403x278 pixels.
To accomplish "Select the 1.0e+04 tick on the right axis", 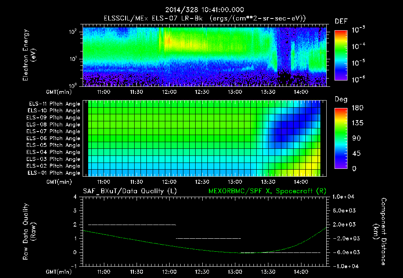I will point(343,197).
